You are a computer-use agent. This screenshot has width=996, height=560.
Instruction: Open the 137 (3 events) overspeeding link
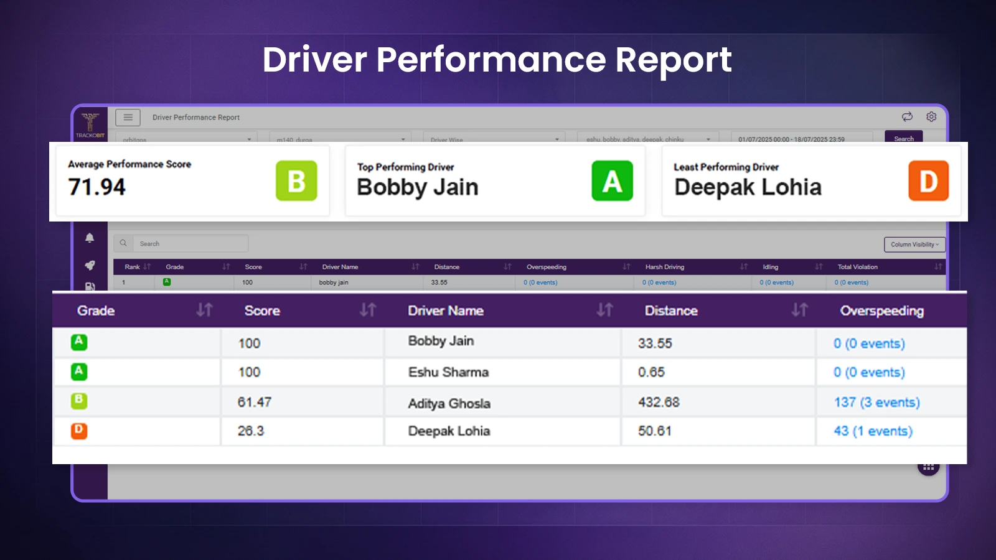pyautogui.click(x=877, y=402)
